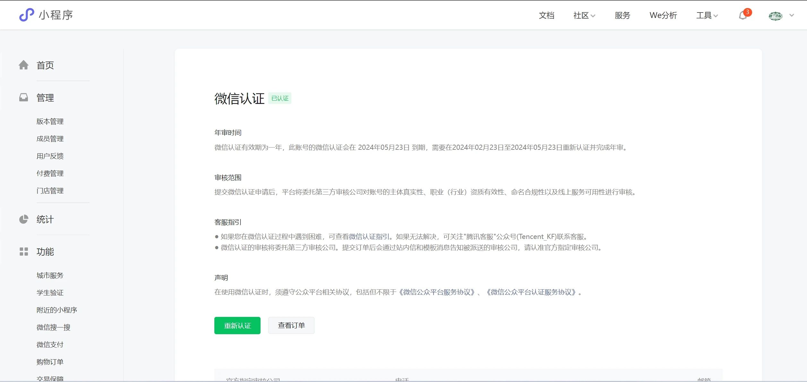The image size is (807, 382).
Task: Click the 统计 pie chart icon
Action: [x=23, y=219]
